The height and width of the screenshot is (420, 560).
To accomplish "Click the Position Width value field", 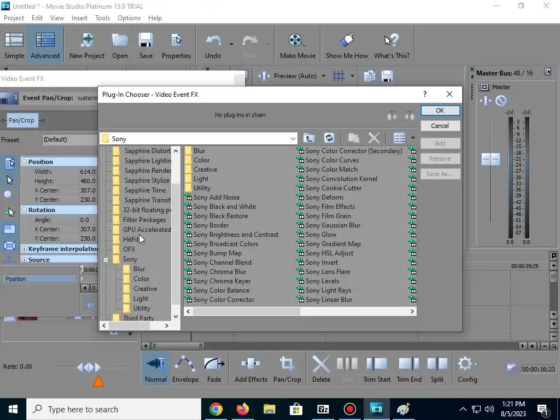I will click(x=87, y=172).
